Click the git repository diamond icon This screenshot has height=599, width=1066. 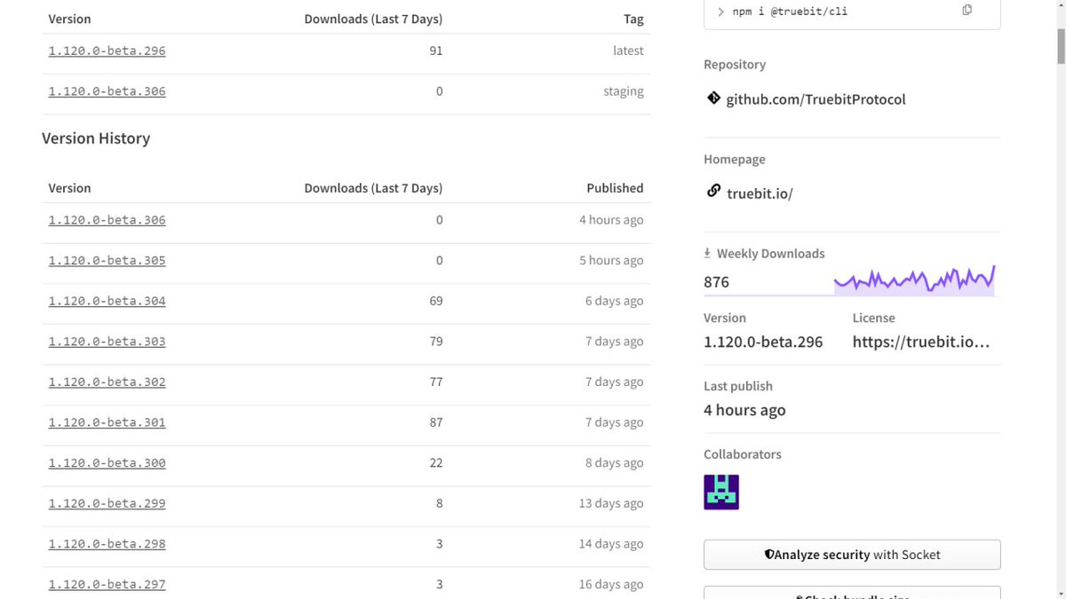[713, 98]
